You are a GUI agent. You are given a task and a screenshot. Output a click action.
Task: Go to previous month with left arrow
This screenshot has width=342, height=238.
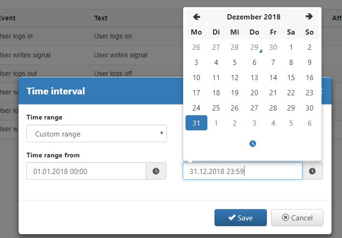click(x=196, y=17)
